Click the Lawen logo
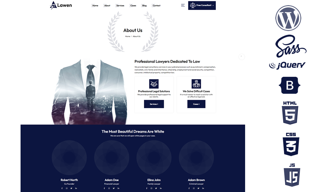 click(61, 5)
